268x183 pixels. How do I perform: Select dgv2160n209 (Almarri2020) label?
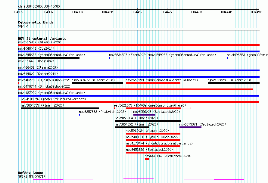click(x=230, y=80)
